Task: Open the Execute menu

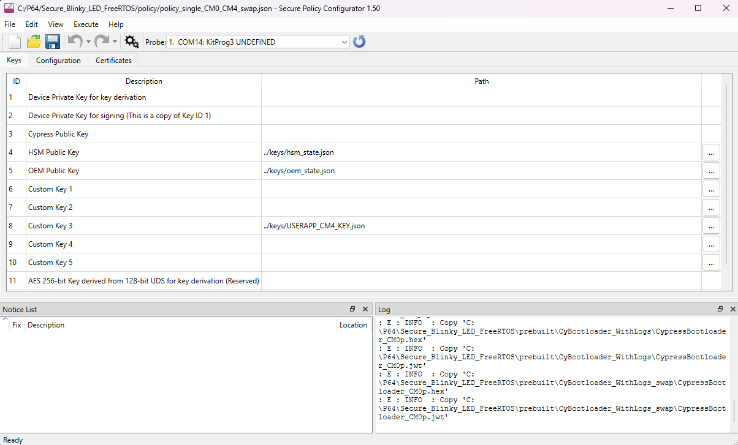Action: [86, 24]
